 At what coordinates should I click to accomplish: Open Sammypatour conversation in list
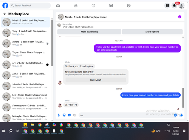(x=25, y=107)
